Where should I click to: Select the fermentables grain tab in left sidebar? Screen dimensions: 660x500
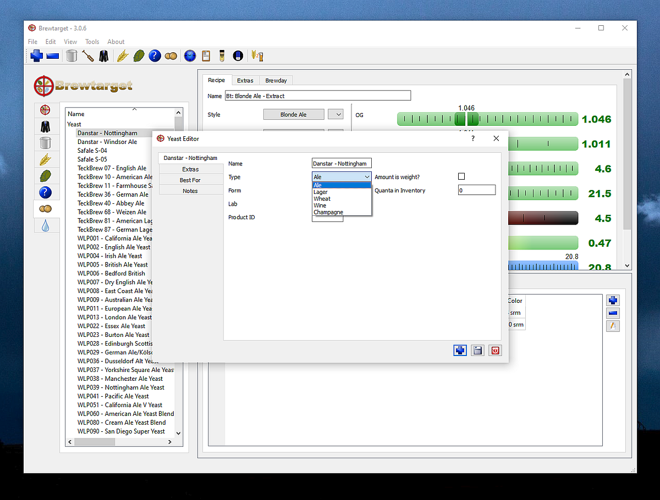tap(46, 159)
